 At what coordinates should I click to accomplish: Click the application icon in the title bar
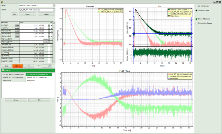point(2,2)
